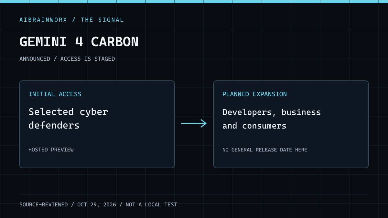
Task: Select 'Developers, business and consumers' text
Action: coord(272,119)
